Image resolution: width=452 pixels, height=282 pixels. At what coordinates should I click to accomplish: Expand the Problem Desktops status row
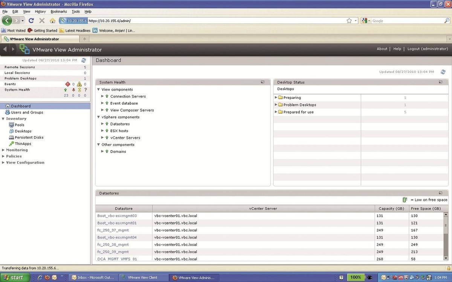[x=276, y=105]
